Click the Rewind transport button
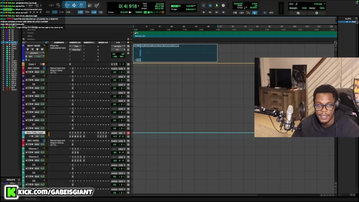359x202 pixels. pos(210,12)
